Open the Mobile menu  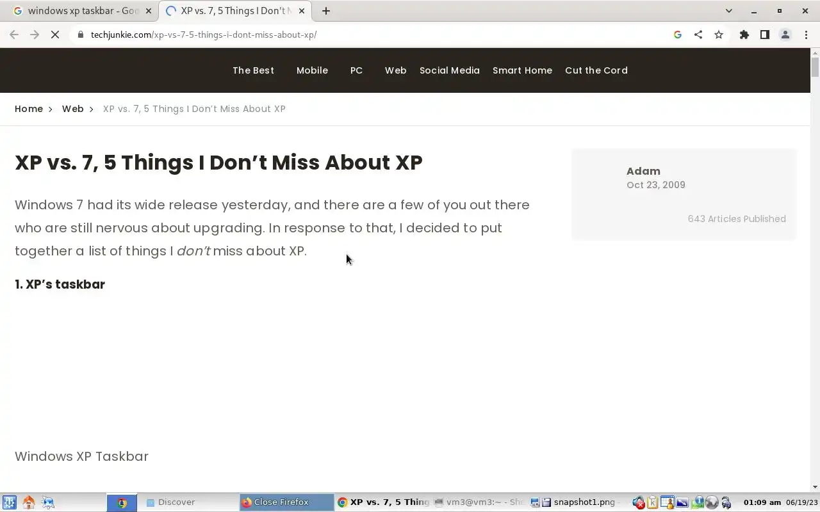point(312,70)
